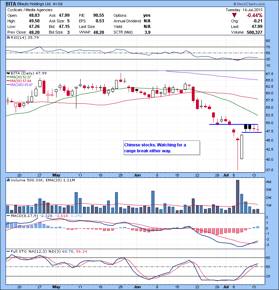279x290 pixels.
Task: Click the Chinese stocks annotation text box
Action: point(161,147)
